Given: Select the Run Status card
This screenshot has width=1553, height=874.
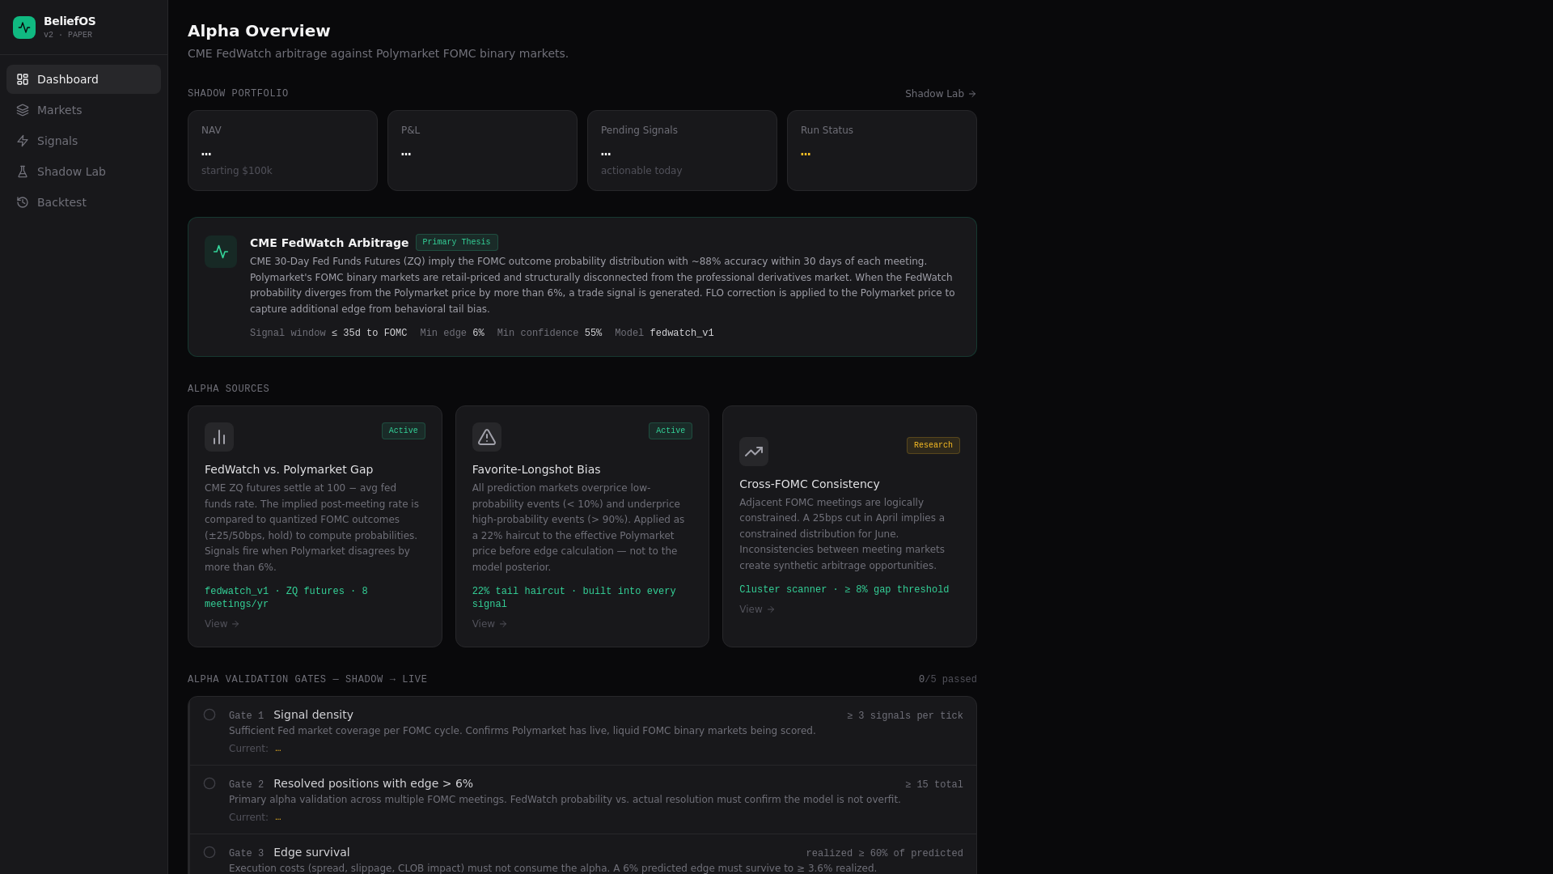Looking at the screenshot, I should tap(882, 151).
